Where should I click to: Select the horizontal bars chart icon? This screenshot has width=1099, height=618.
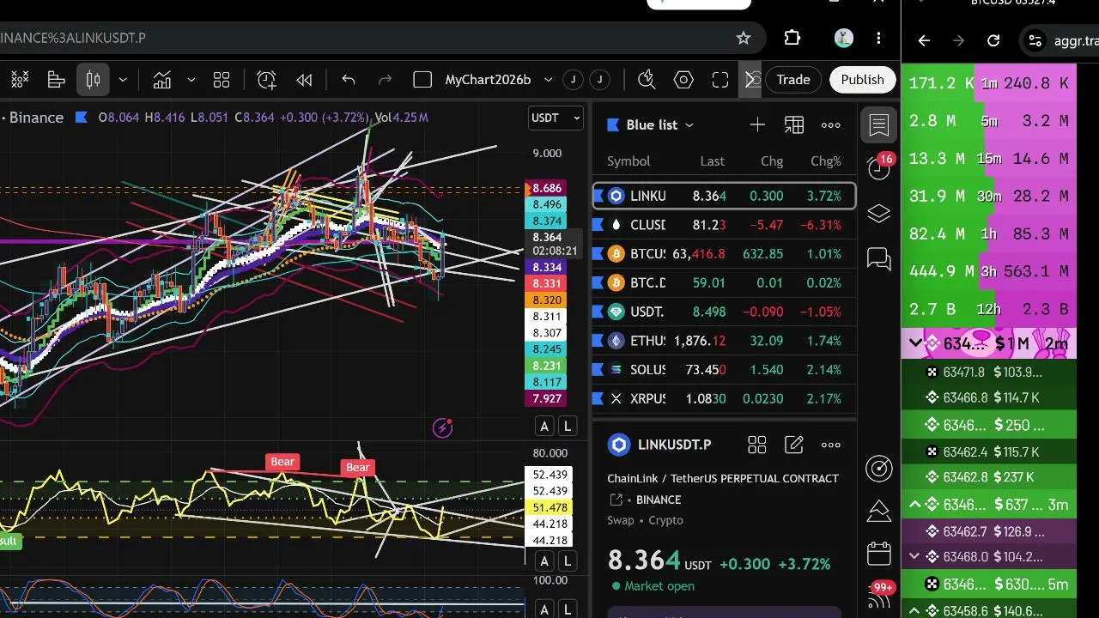[x=57, y=80]
